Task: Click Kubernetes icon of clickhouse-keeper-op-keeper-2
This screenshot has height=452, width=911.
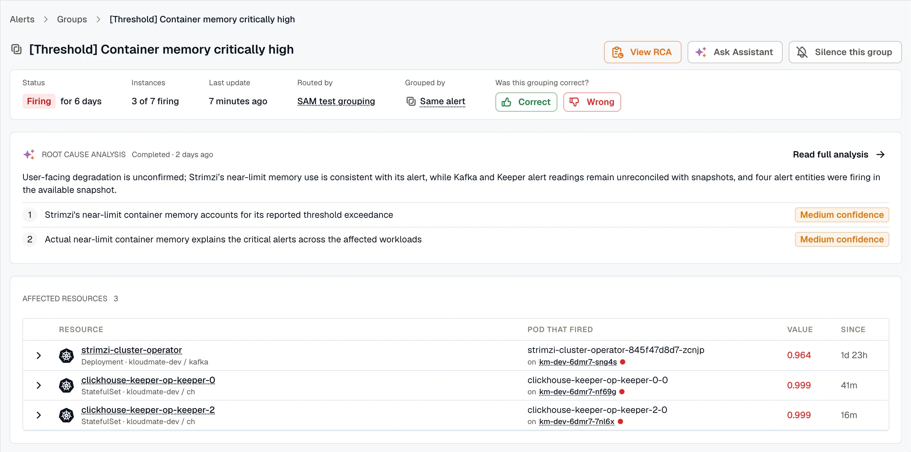Action: coord(66,415)
